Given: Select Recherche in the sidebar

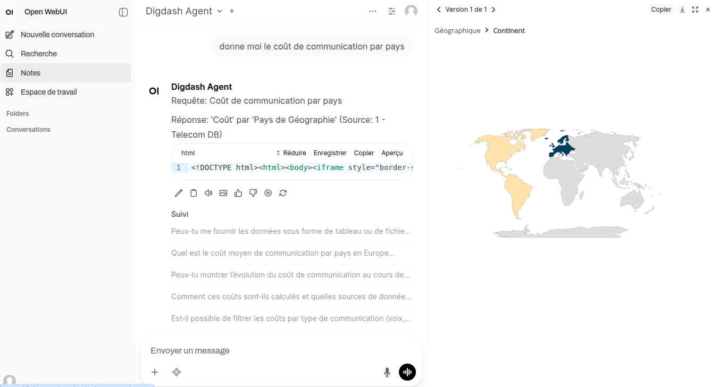Looking at the screenshot, I should point(39,54).
